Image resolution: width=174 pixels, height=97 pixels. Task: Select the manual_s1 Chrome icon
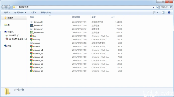[x=31, y=50]
